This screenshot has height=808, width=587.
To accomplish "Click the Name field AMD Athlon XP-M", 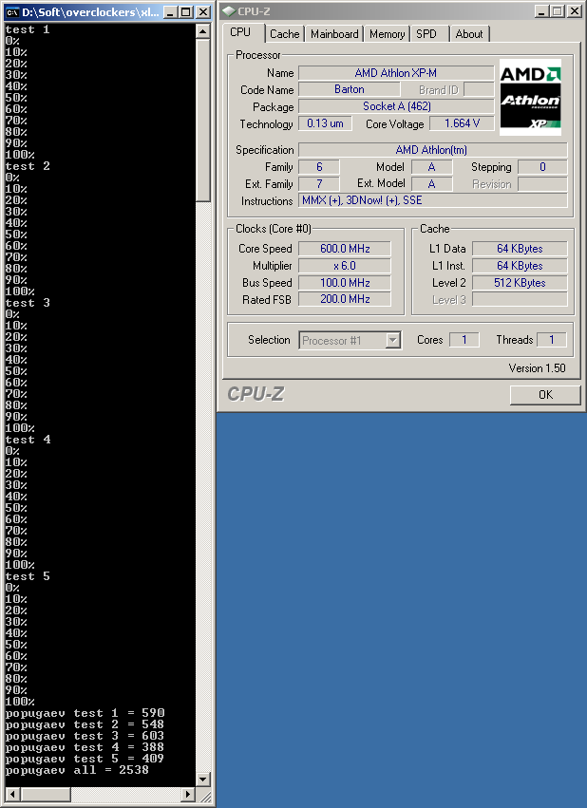I will [x=396, y=73].
